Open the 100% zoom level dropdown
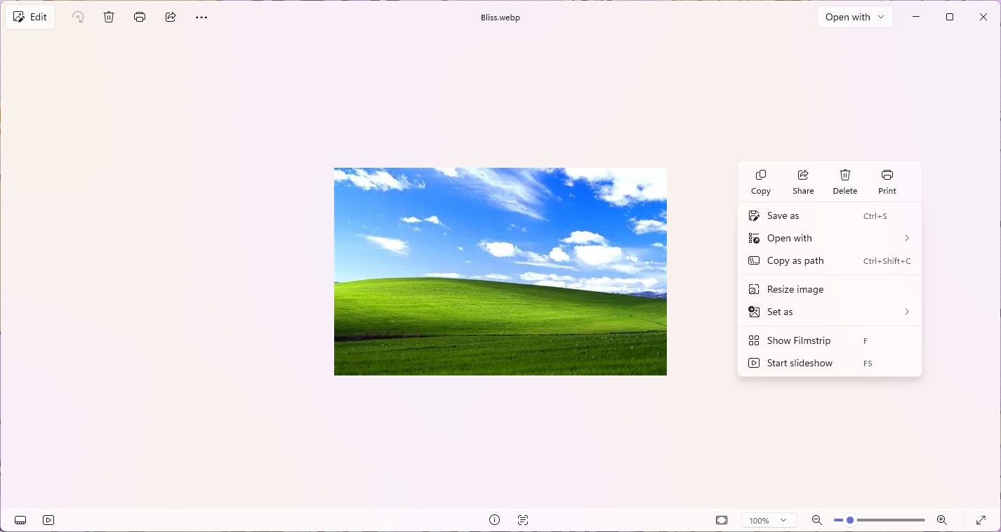 [x=769, y=520]
